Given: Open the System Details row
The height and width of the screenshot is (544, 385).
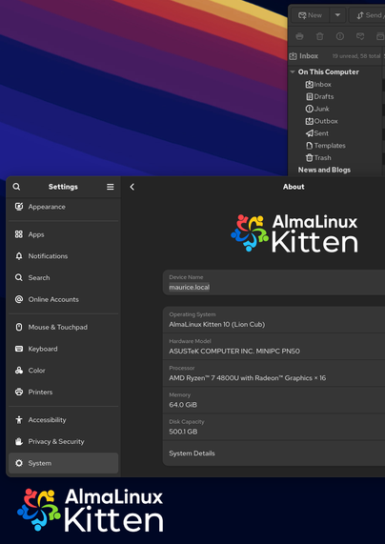Looking at the screenshot, I should pos(274,453).
